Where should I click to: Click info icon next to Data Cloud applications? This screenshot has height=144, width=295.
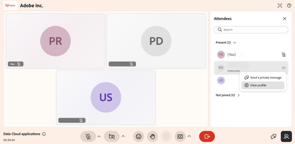(44, 134)
